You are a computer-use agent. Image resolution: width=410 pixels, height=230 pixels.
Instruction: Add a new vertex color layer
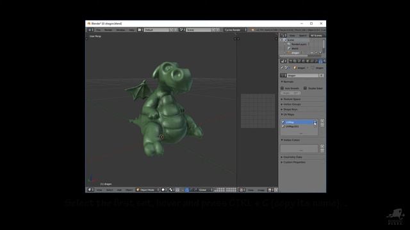[x=322, y=146]
